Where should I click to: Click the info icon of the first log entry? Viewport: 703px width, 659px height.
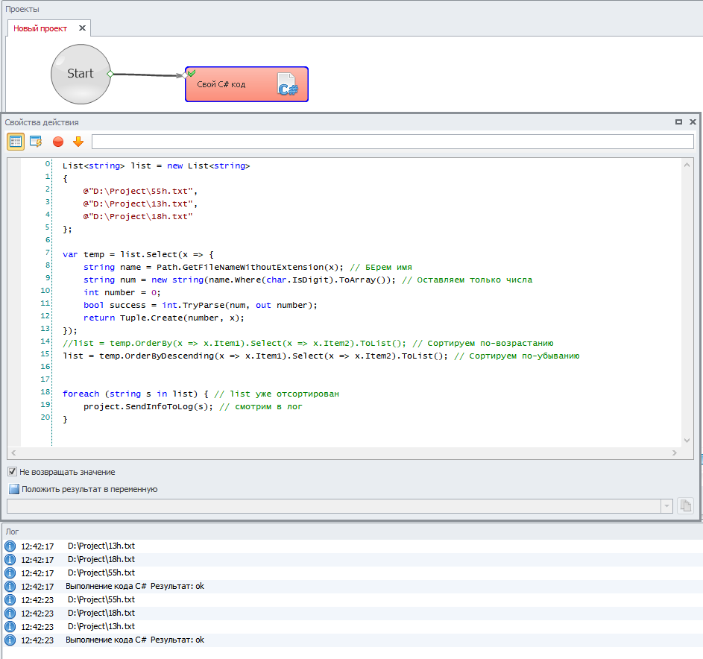click(x=10, y=546)
